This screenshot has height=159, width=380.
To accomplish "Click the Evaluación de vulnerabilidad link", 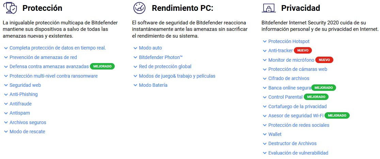I will [x=298, y=153].
